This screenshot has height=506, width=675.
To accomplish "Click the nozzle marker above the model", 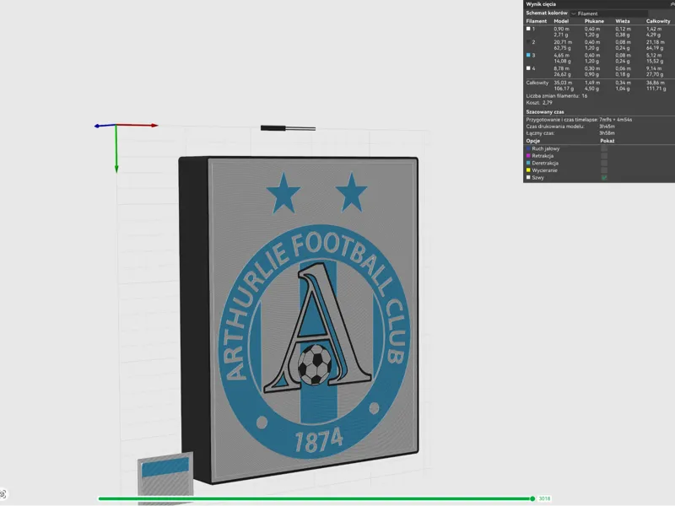I will 288,128.
